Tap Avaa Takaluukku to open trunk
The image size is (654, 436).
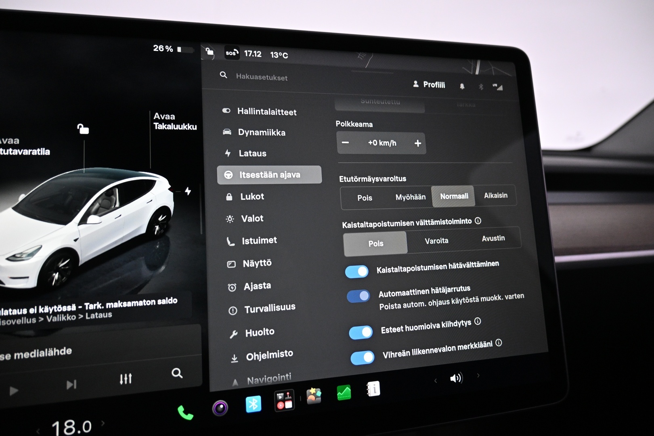[x=175, y=121]
